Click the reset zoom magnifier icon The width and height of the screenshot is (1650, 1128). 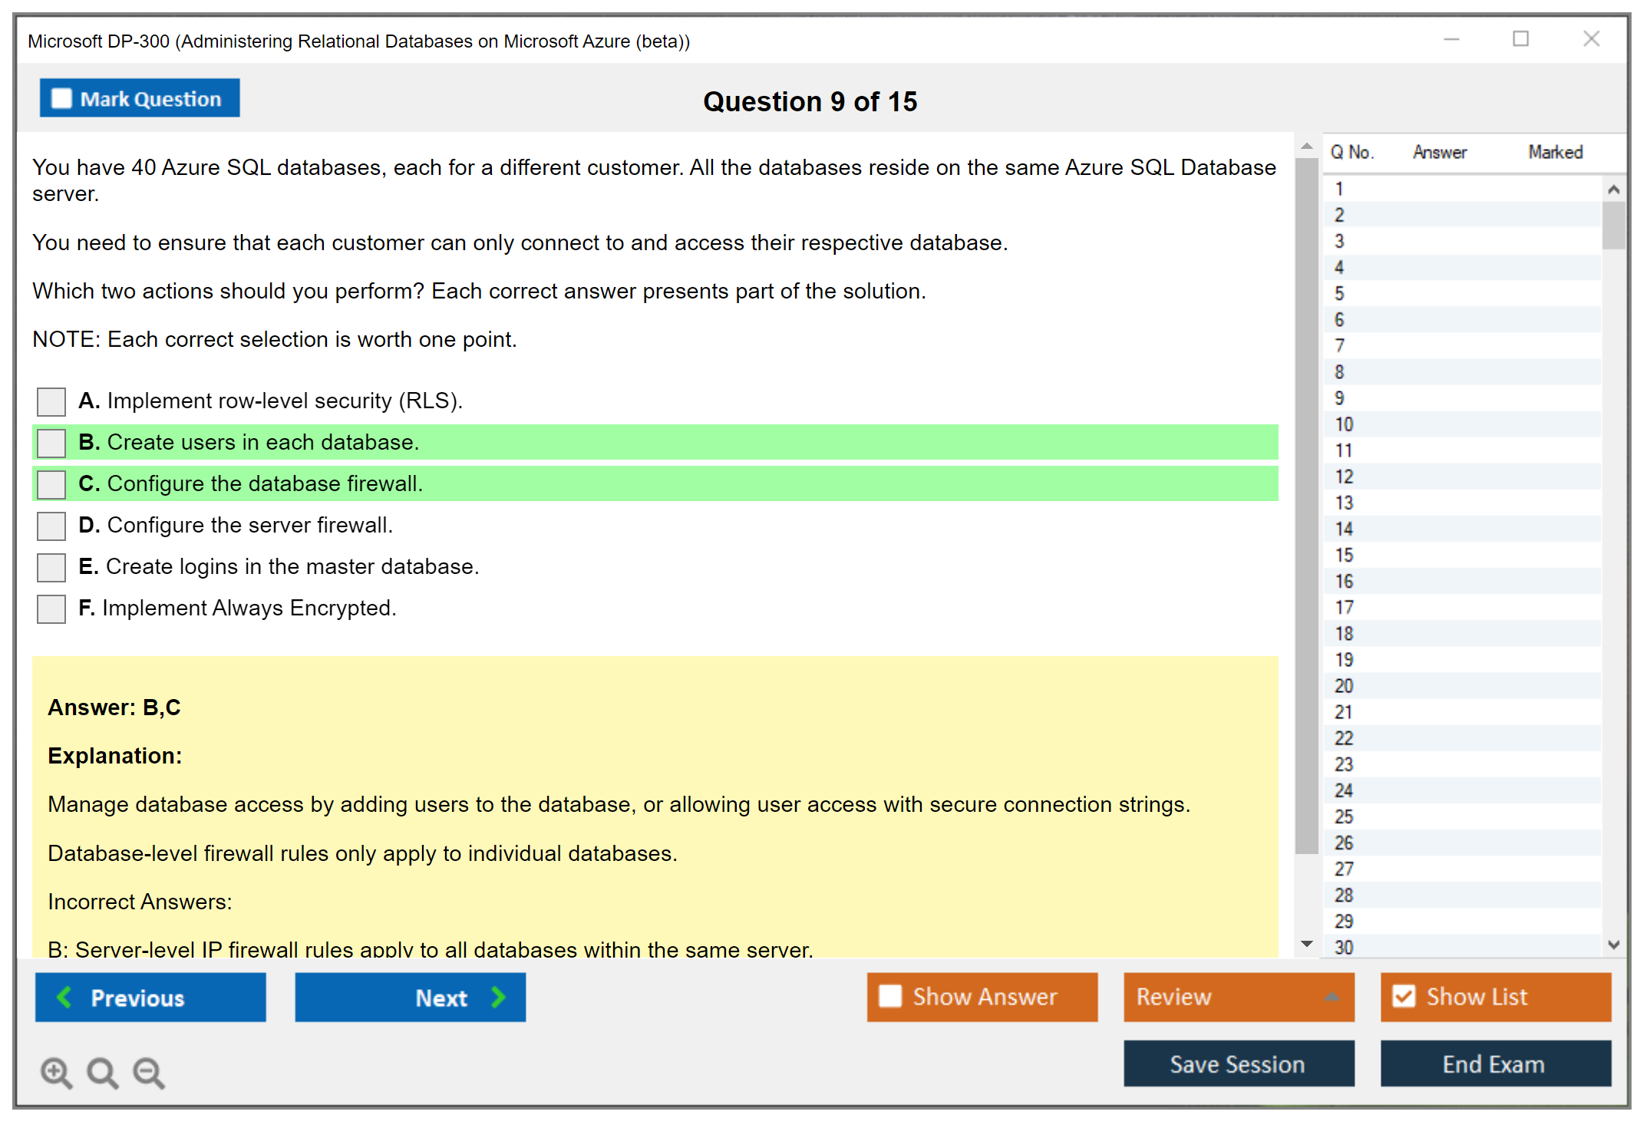pos(102,1072)
